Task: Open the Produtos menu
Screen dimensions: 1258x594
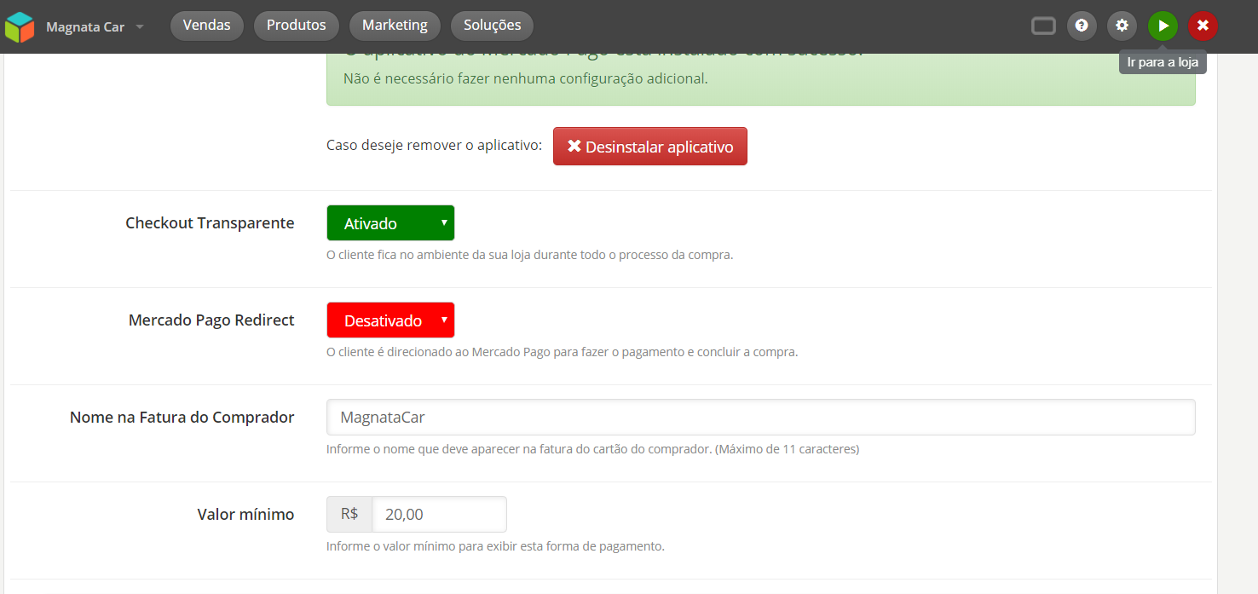Action: click(297, 26)
